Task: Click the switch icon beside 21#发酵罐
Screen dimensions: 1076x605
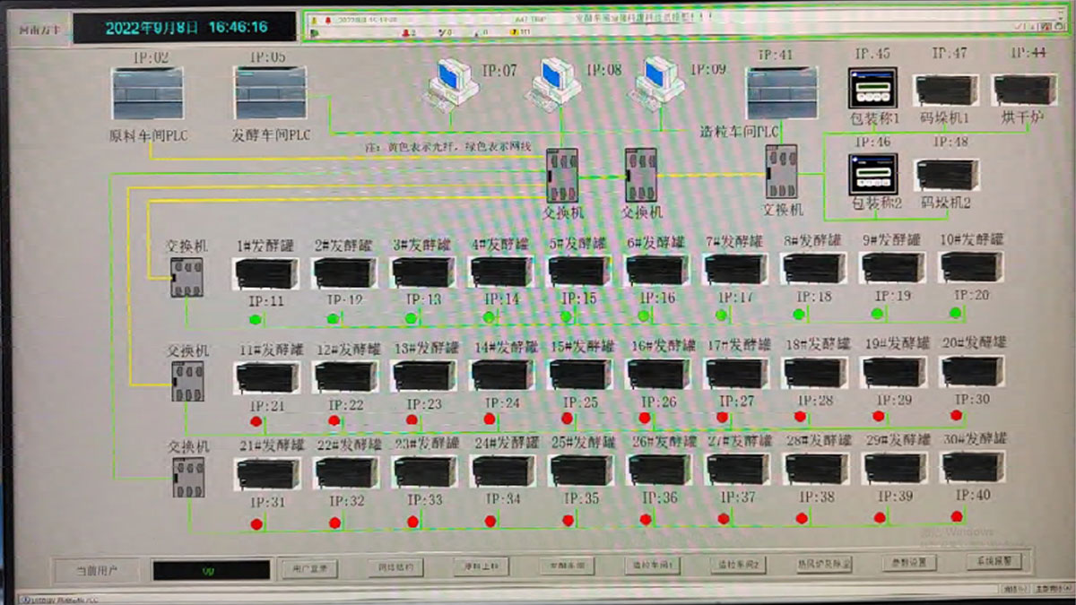Action: [188, 478]
